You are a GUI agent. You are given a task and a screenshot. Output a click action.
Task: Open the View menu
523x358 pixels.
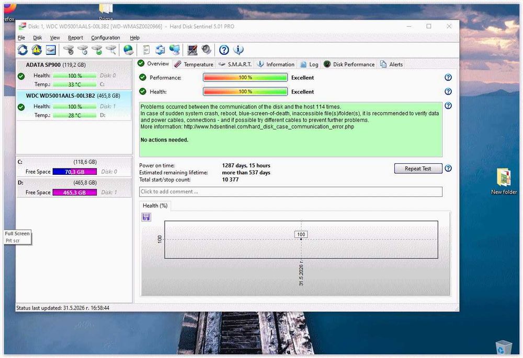point(55,38)
